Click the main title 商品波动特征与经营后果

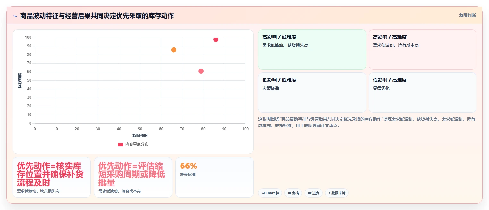point(97,16)
